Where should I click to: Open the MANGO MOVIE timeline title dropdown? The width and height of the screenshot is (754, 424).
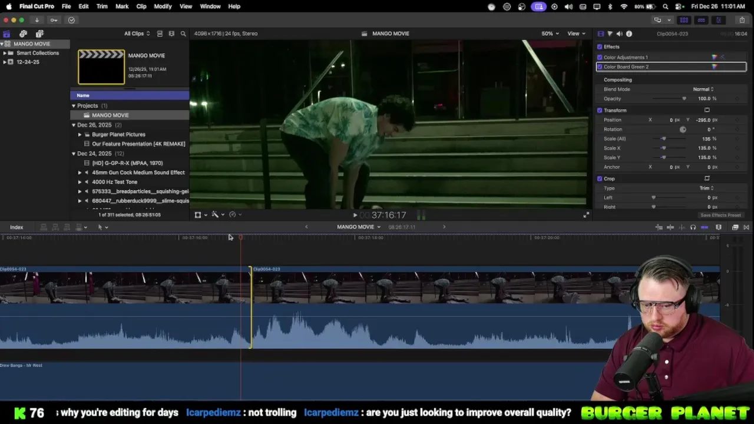click(x=359, y=227)
